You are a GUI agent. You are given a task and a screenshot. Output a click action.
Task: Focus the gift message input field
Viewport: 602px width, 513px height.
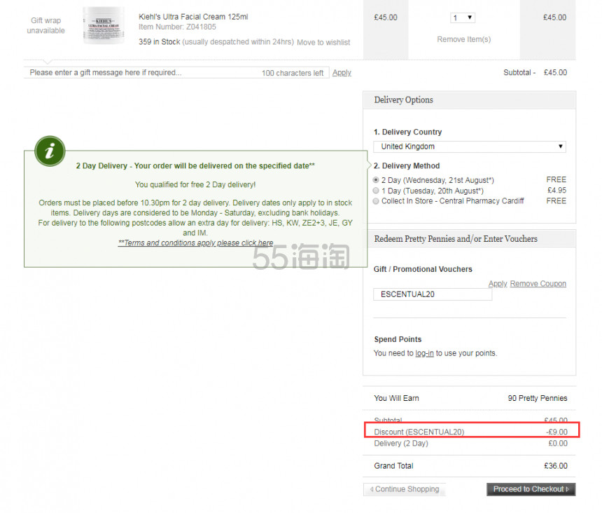(x=176, y=73)
